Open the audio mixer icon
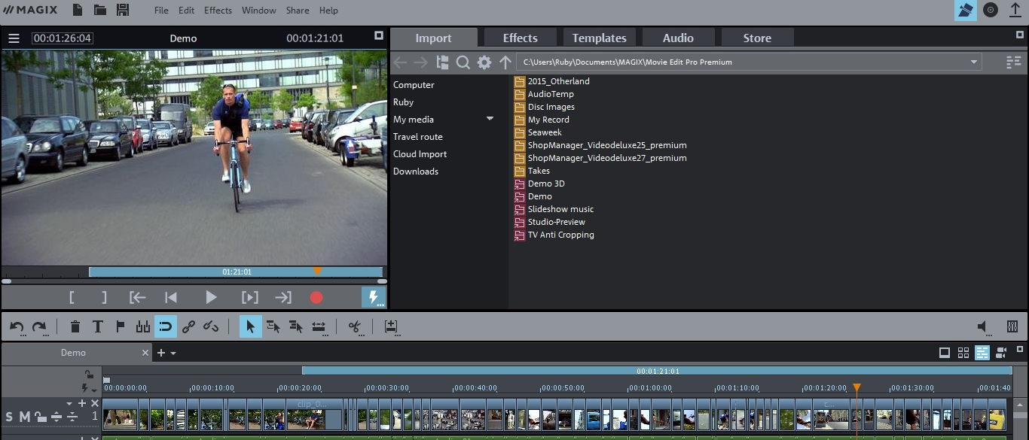The width and height of the screenshot is (1029, 440). [1012, 326]
